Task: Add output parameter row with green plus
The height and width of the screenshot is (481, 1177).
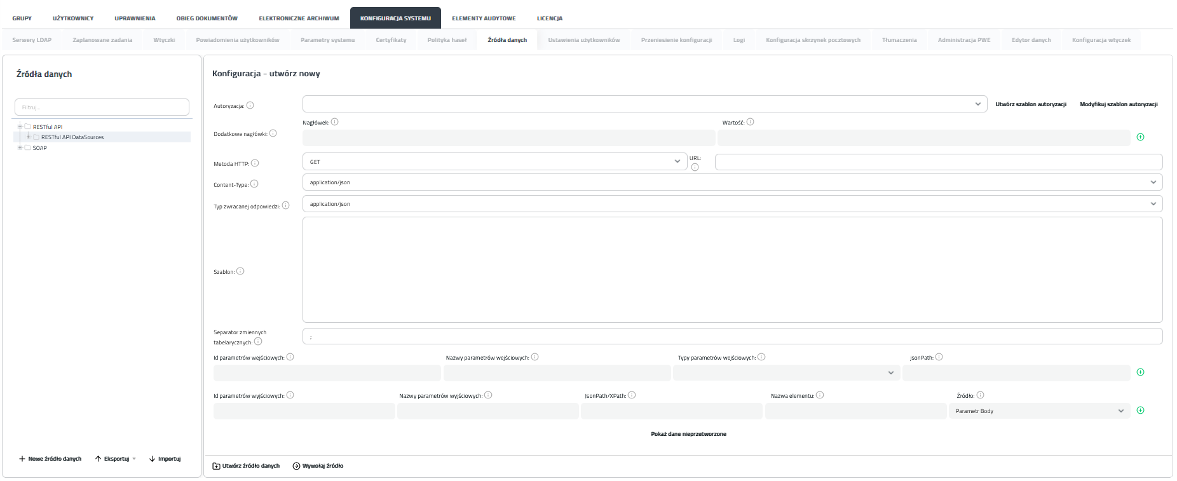Action: 1140,410
